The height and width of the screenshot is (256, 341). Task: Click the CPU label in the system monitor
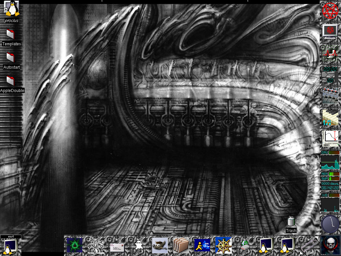[x=324, y=153]
